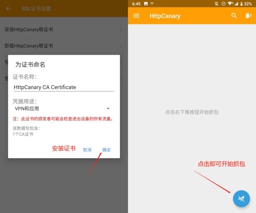Expand chevron beside 安装HttpCanary根证书
The width and height of the screenshot is (256, 213).
121,30
